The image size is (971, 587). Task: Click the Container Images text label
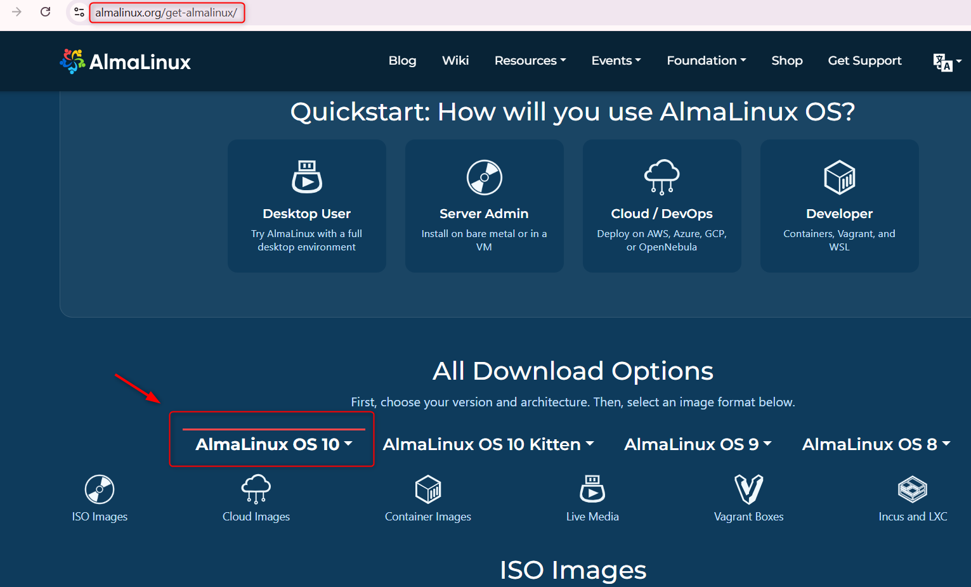click(428, 517)
